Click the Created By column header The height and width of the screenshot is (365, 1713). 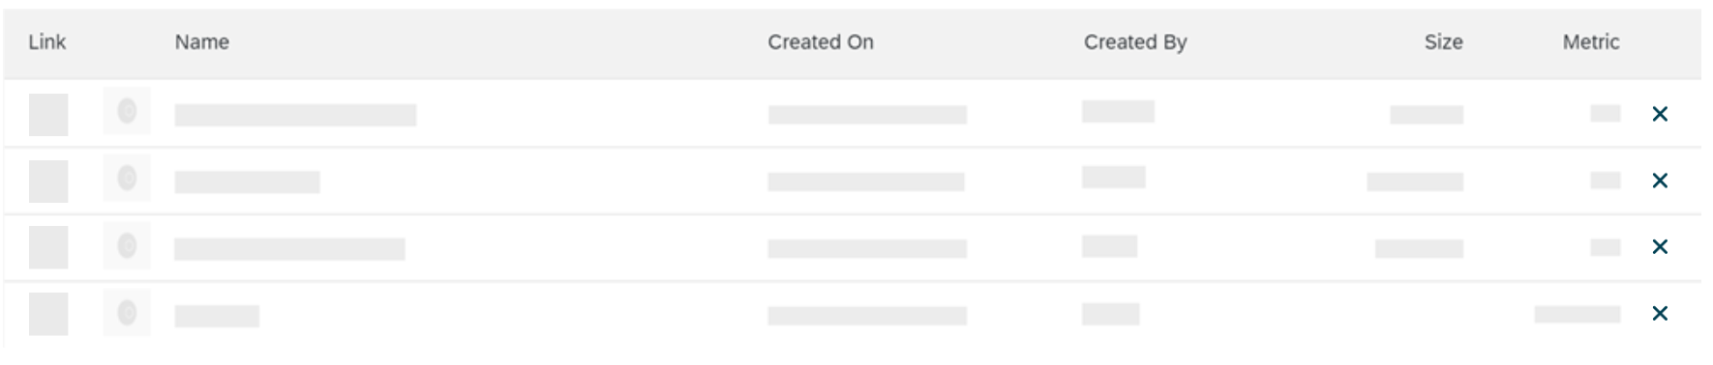1135,42
